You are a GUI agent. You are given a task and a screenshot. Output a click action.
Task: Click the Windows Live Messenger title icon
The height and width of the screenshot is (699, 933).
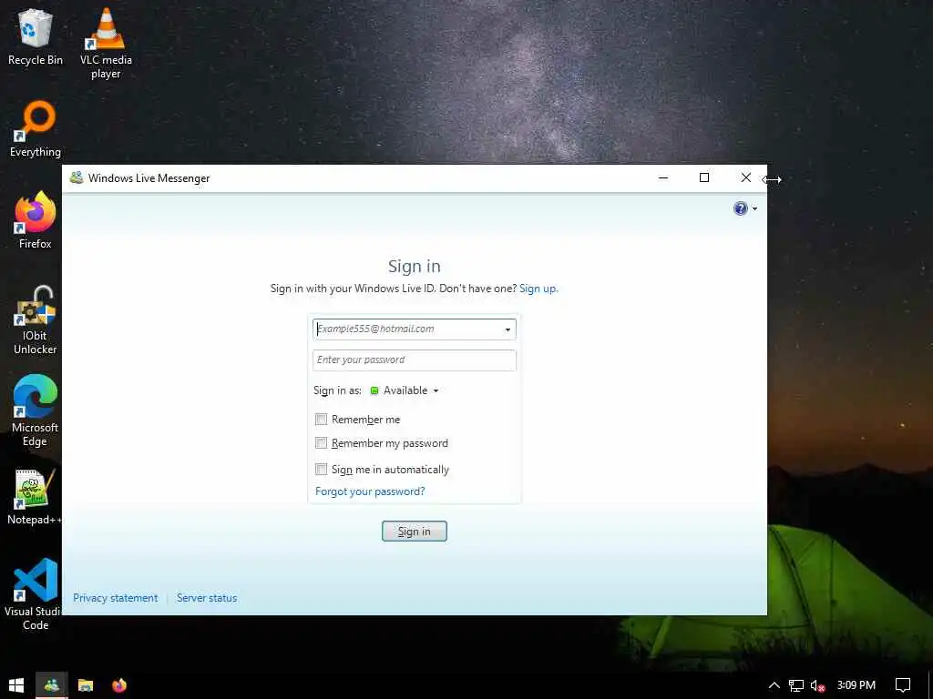77,177
